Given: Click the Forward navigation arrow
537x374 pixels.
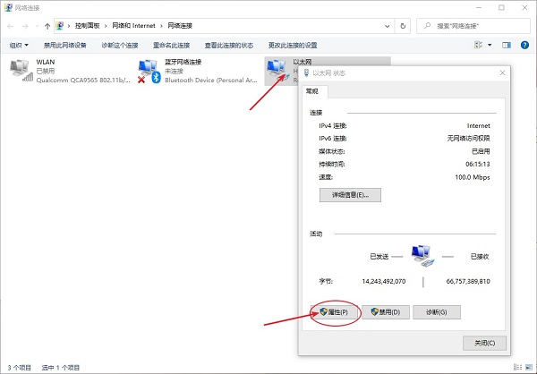Looking at the screenshot, I should (x=25, y=26).
